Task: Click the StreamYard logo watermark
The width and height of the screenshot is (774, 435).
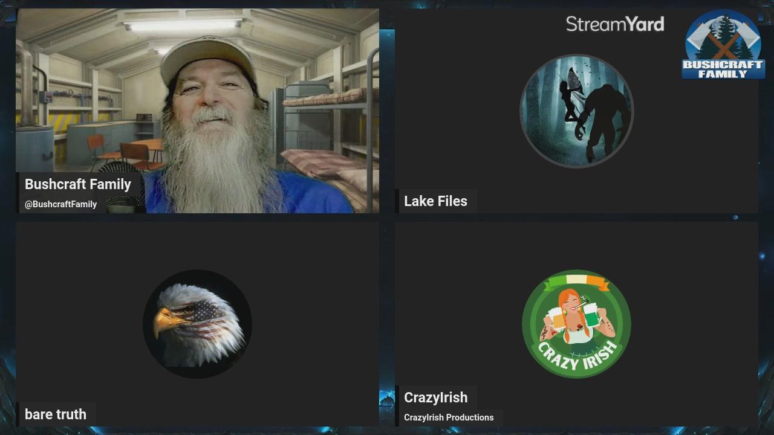Action: (614, 24)
